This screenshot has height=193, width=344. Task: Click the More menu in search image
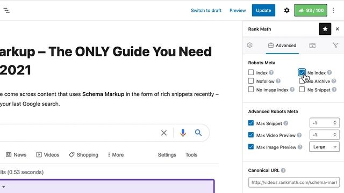116,155
